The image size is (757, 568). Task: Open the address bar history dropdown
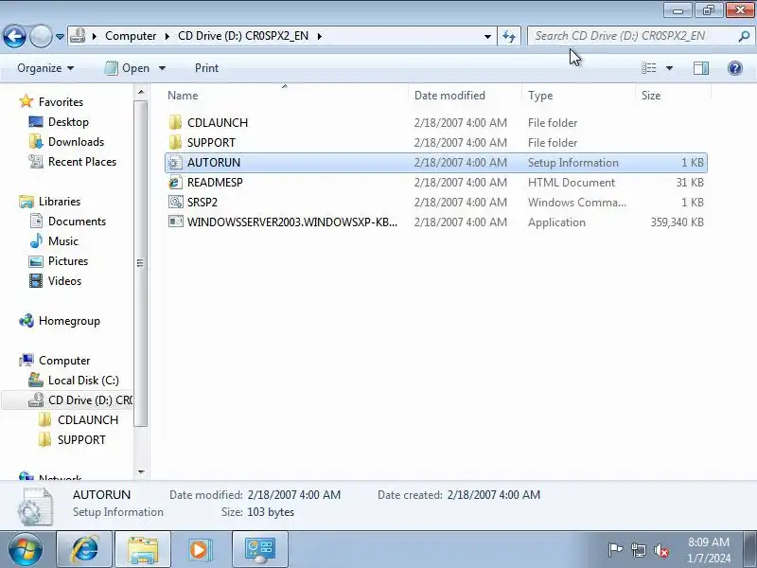pyautogui.click(x=487, y=36)
